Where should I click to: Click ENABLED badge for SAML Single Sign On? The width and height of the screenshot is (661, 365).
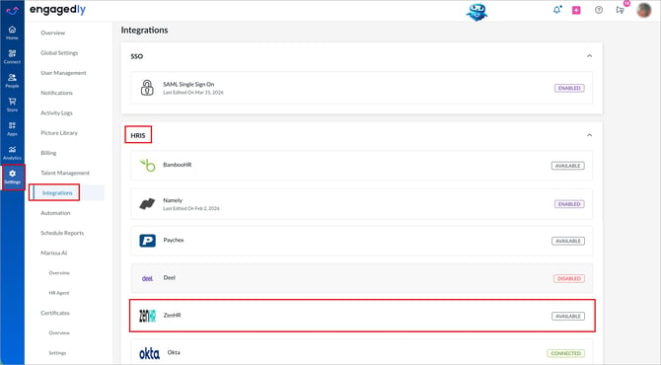tap(569, 88)
